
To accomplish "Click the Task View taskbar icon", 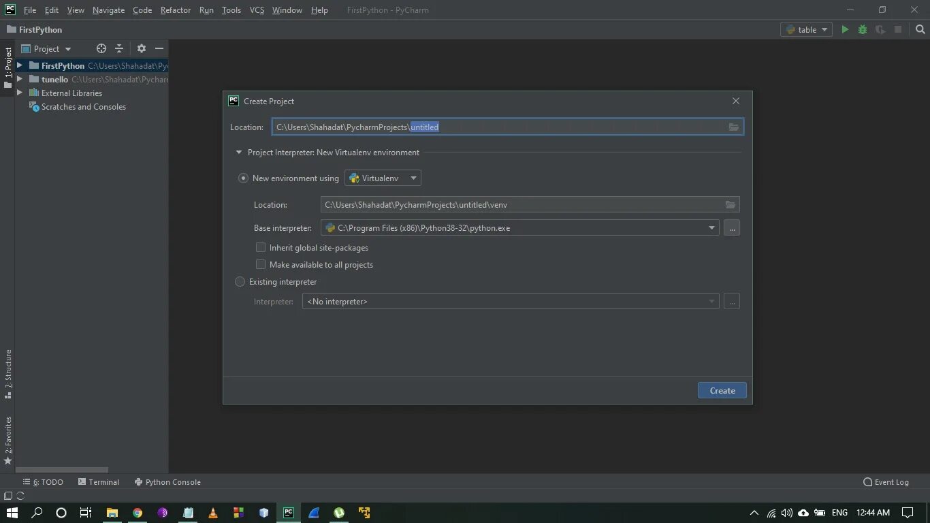I will click(86, 513).
